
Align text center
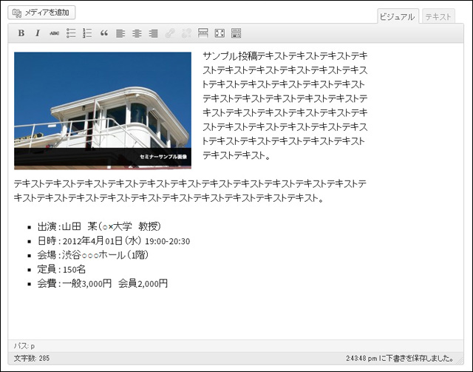pos(137,33)
